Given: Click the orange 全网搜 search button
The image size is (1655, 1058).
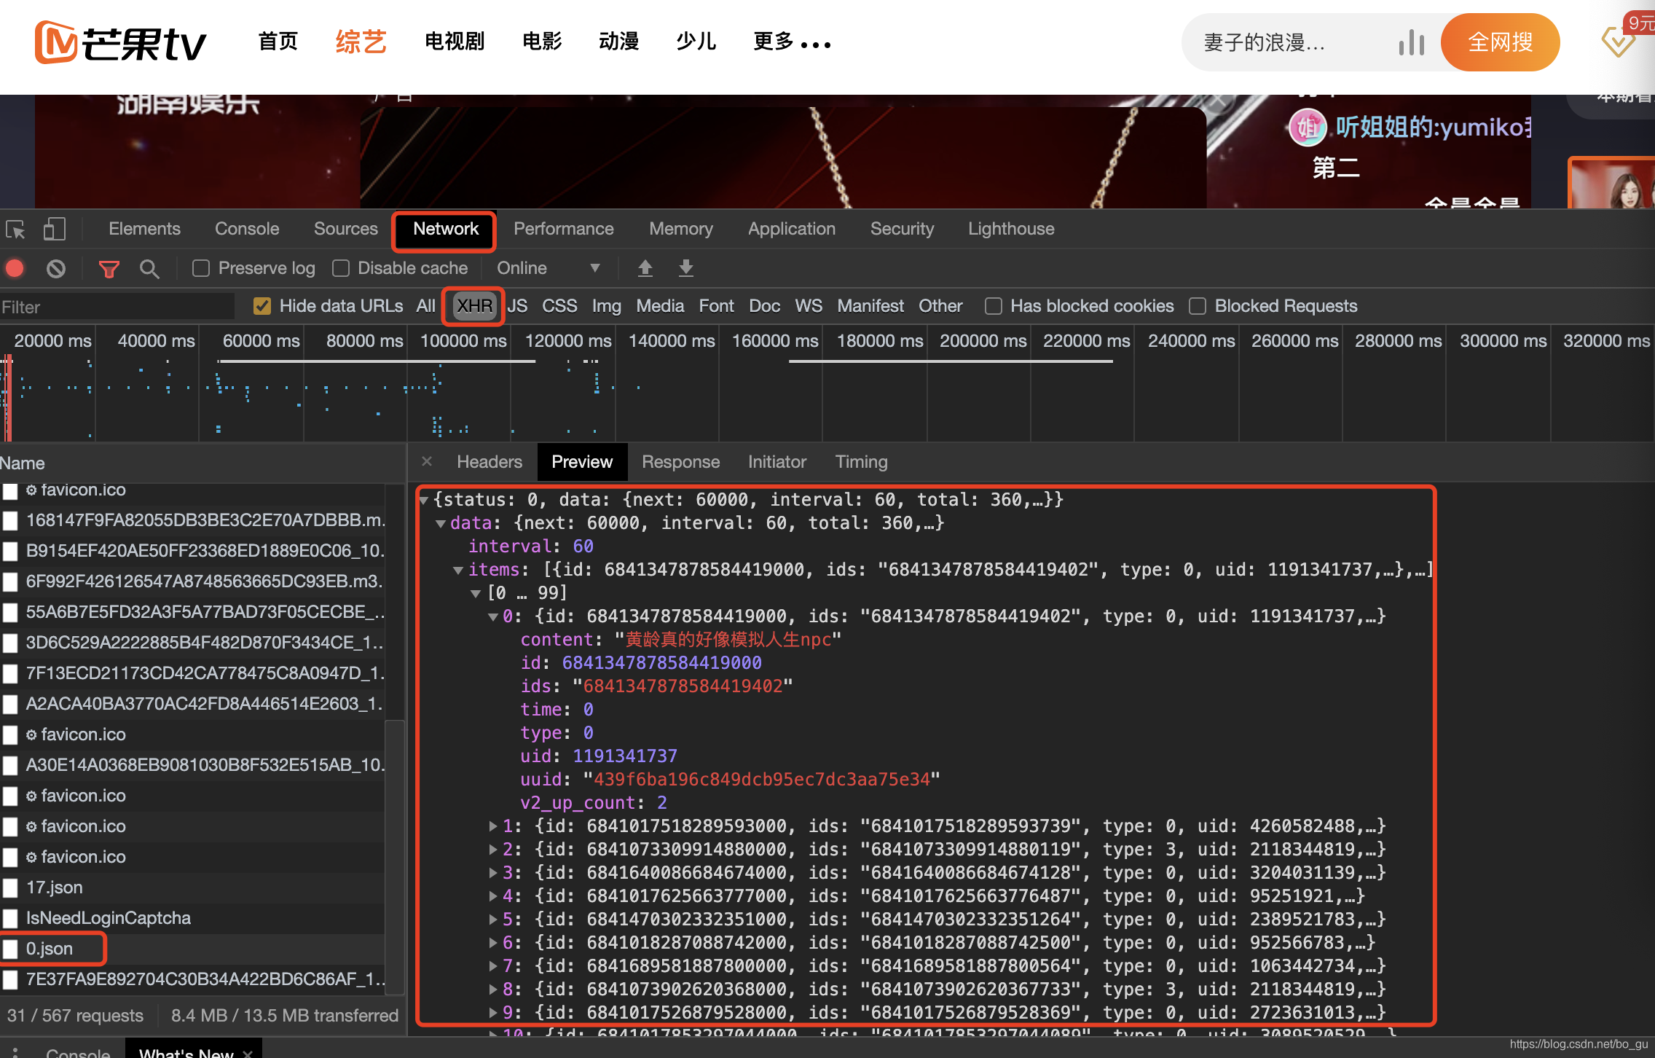Looking at the screenshot, I should click(x=1500, y=43).
